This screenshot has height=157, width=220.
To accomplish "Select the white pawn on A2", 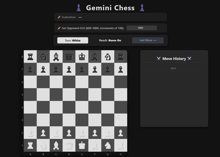I will (x=30, y=133).
